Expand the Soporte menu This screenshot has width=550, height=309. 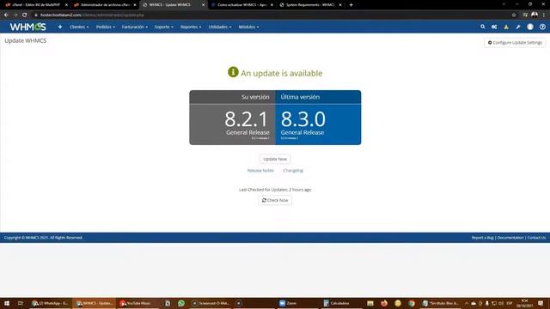164,27
